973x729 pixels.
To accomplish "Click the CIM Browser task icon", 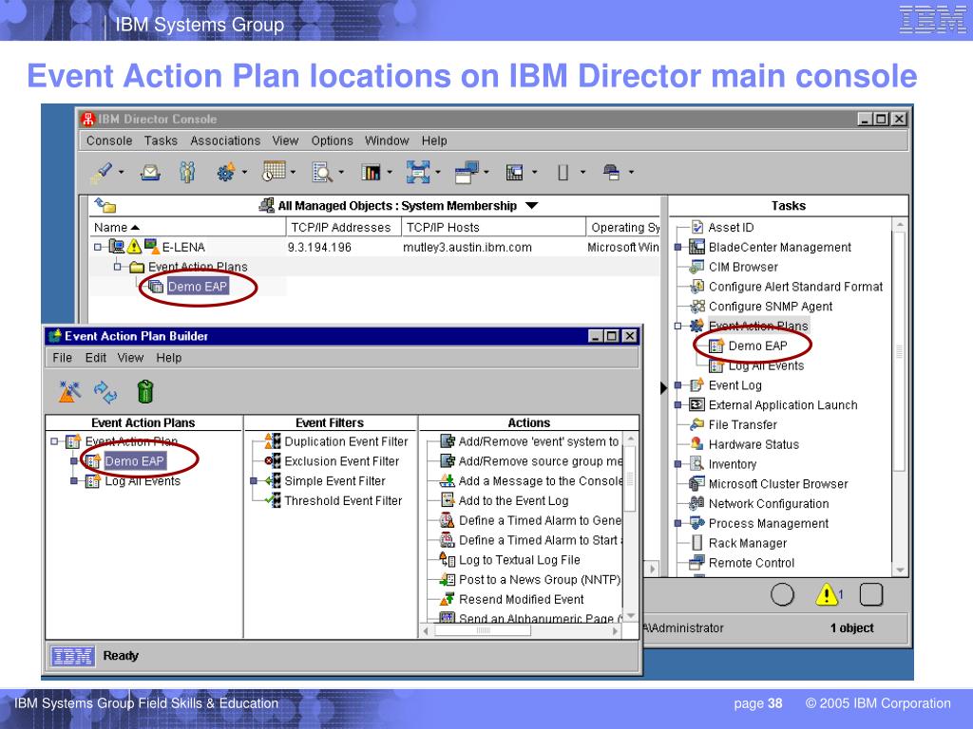I will click(696, 267).
